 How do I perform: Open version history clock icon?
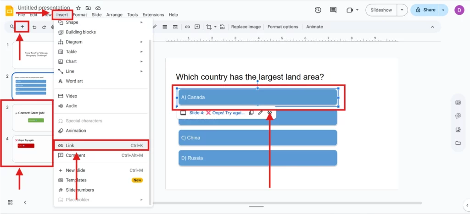pyautogui.click(x=318, y=10)
